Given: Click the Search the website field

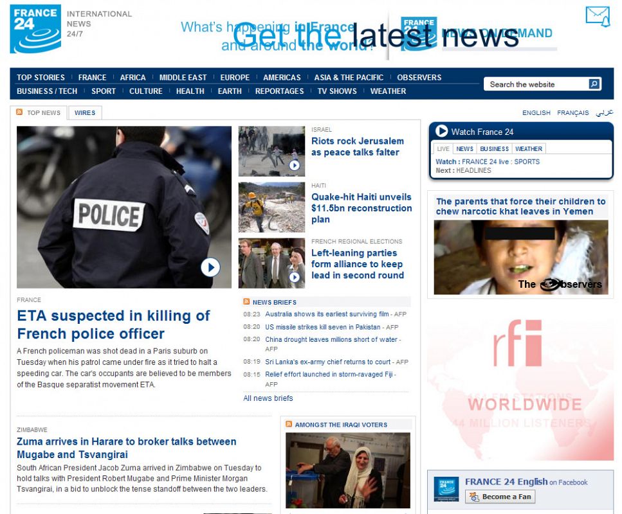Looking at the screenshot, I should 535,84.
